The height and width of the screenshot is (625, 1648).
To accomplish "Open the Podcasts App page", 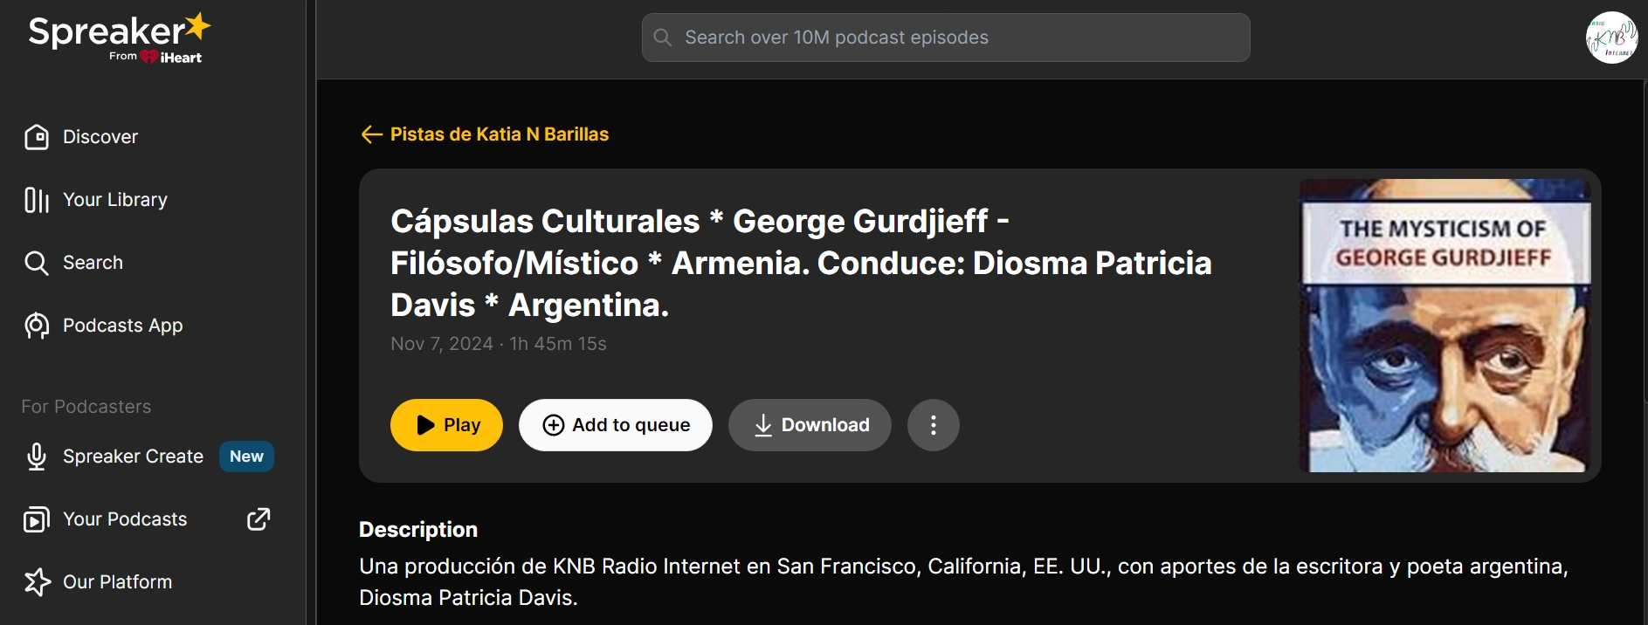I will click(122, 326).
